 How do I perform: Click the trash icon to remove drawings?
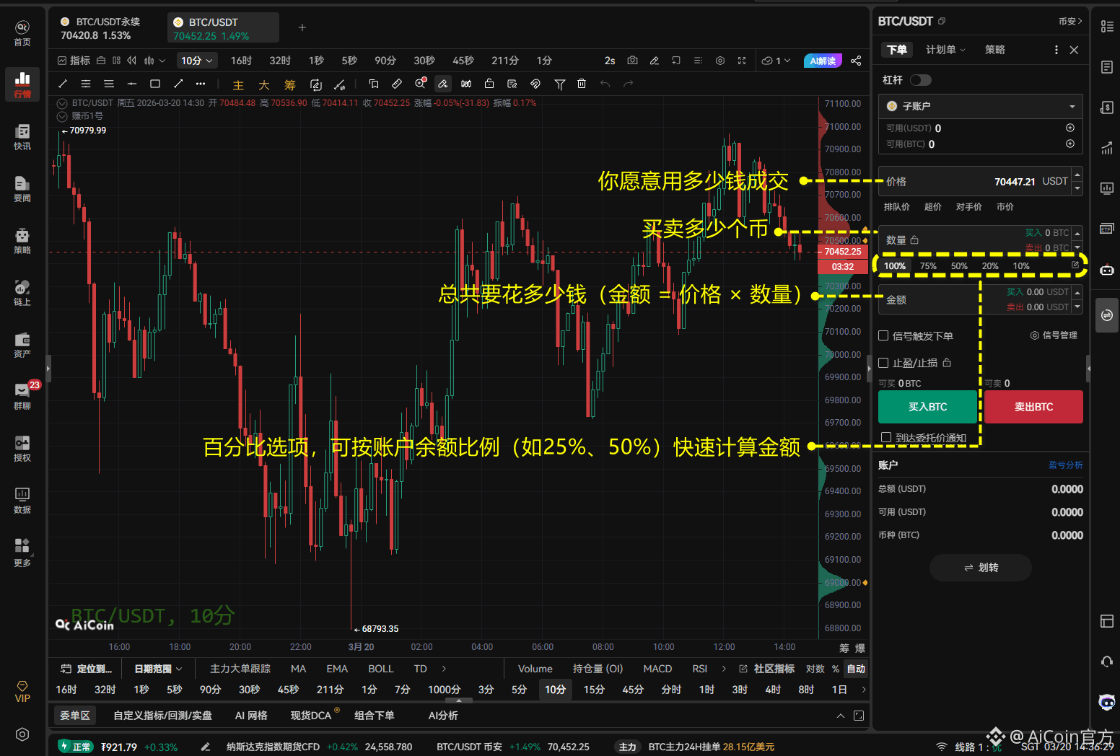pyautogui.click(x=582, y=84)
